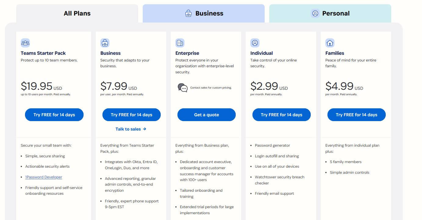The height and width of the screenshot is (220, 422).
Task: Click Get a quote for Enterprise
Action: pyautogui.click(x=206, y=115)
